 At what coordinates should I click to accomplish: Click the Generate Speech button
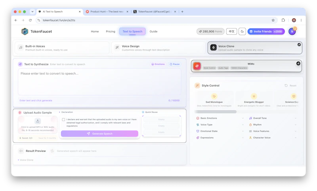(99, 134)
